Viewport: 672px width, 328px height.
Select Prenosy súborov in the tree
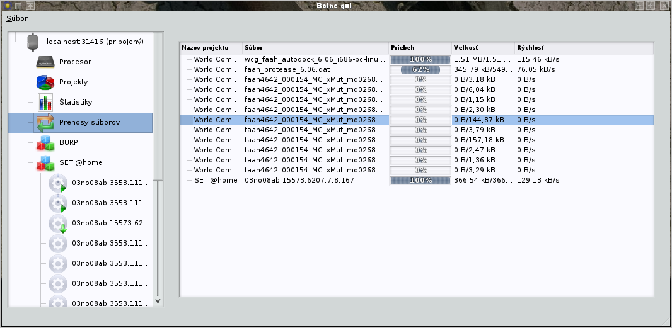[90, 122]
